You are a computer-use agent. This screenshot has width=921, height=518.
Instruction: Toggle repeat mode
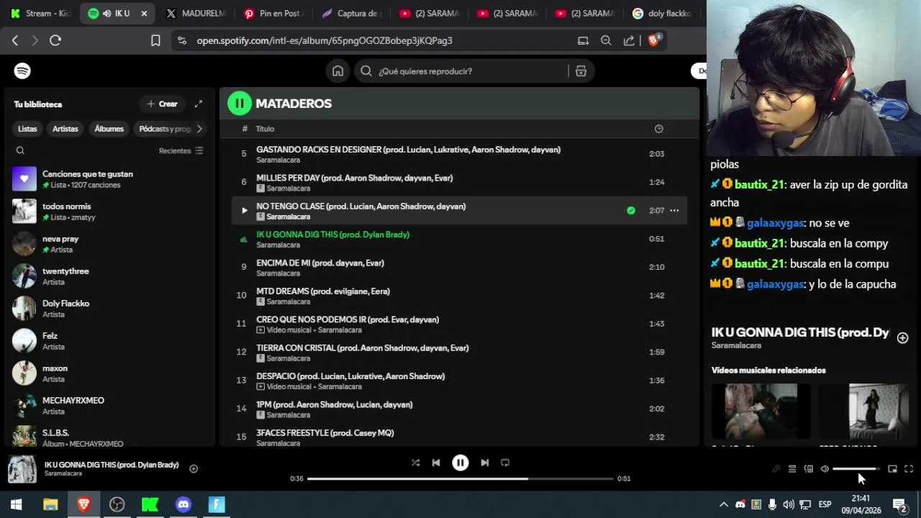505,463
